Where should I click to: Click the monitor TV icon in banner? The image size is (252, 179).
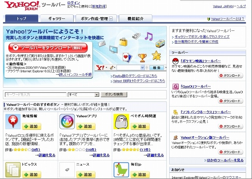113,49
